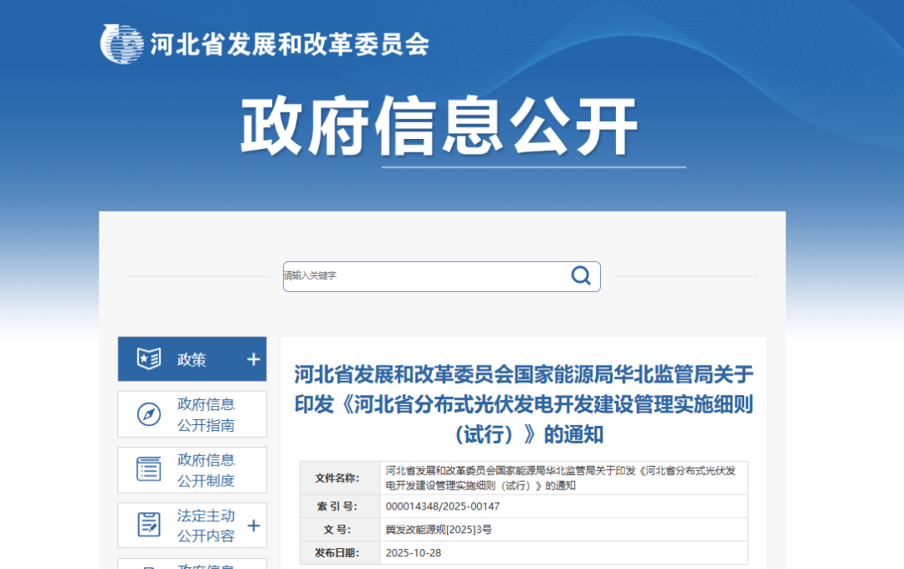Expand the 政策 menu with its plus sign
Viewport: 904px width, 569px height.
pyautogui.click(x=253, y=358)
